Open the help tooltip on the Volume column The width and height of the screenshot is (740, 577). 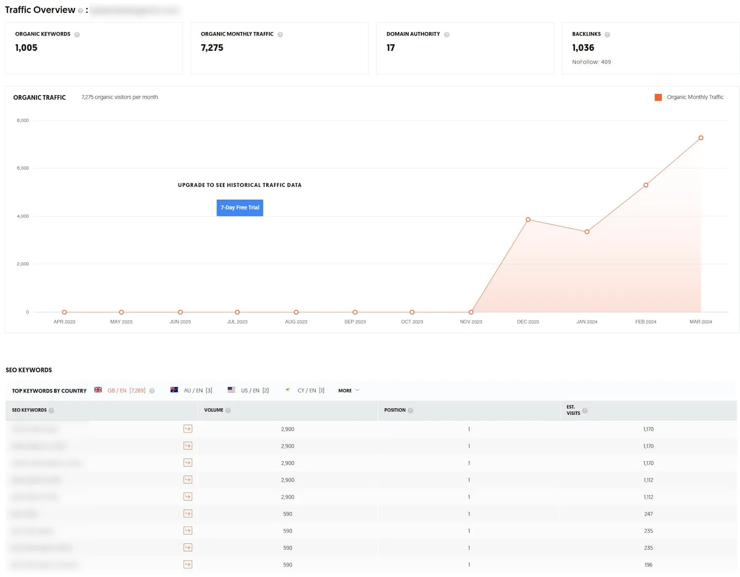pos(229,410)
